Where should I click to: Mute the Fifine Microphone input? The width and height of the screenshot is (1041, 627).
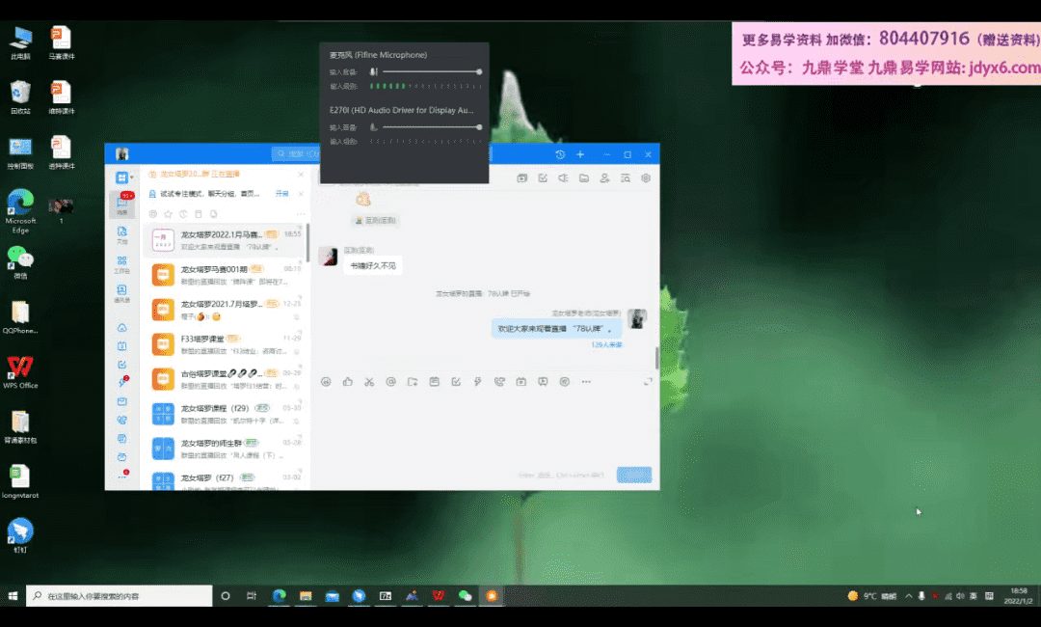point(373,72)
